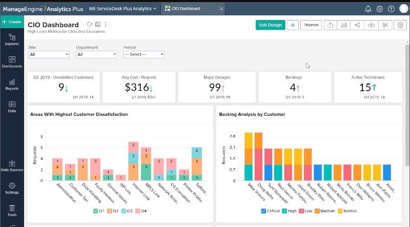Click the Unsatisfied Customers KPI card
The width and height of the screenshot is (410, 227).
63,87
